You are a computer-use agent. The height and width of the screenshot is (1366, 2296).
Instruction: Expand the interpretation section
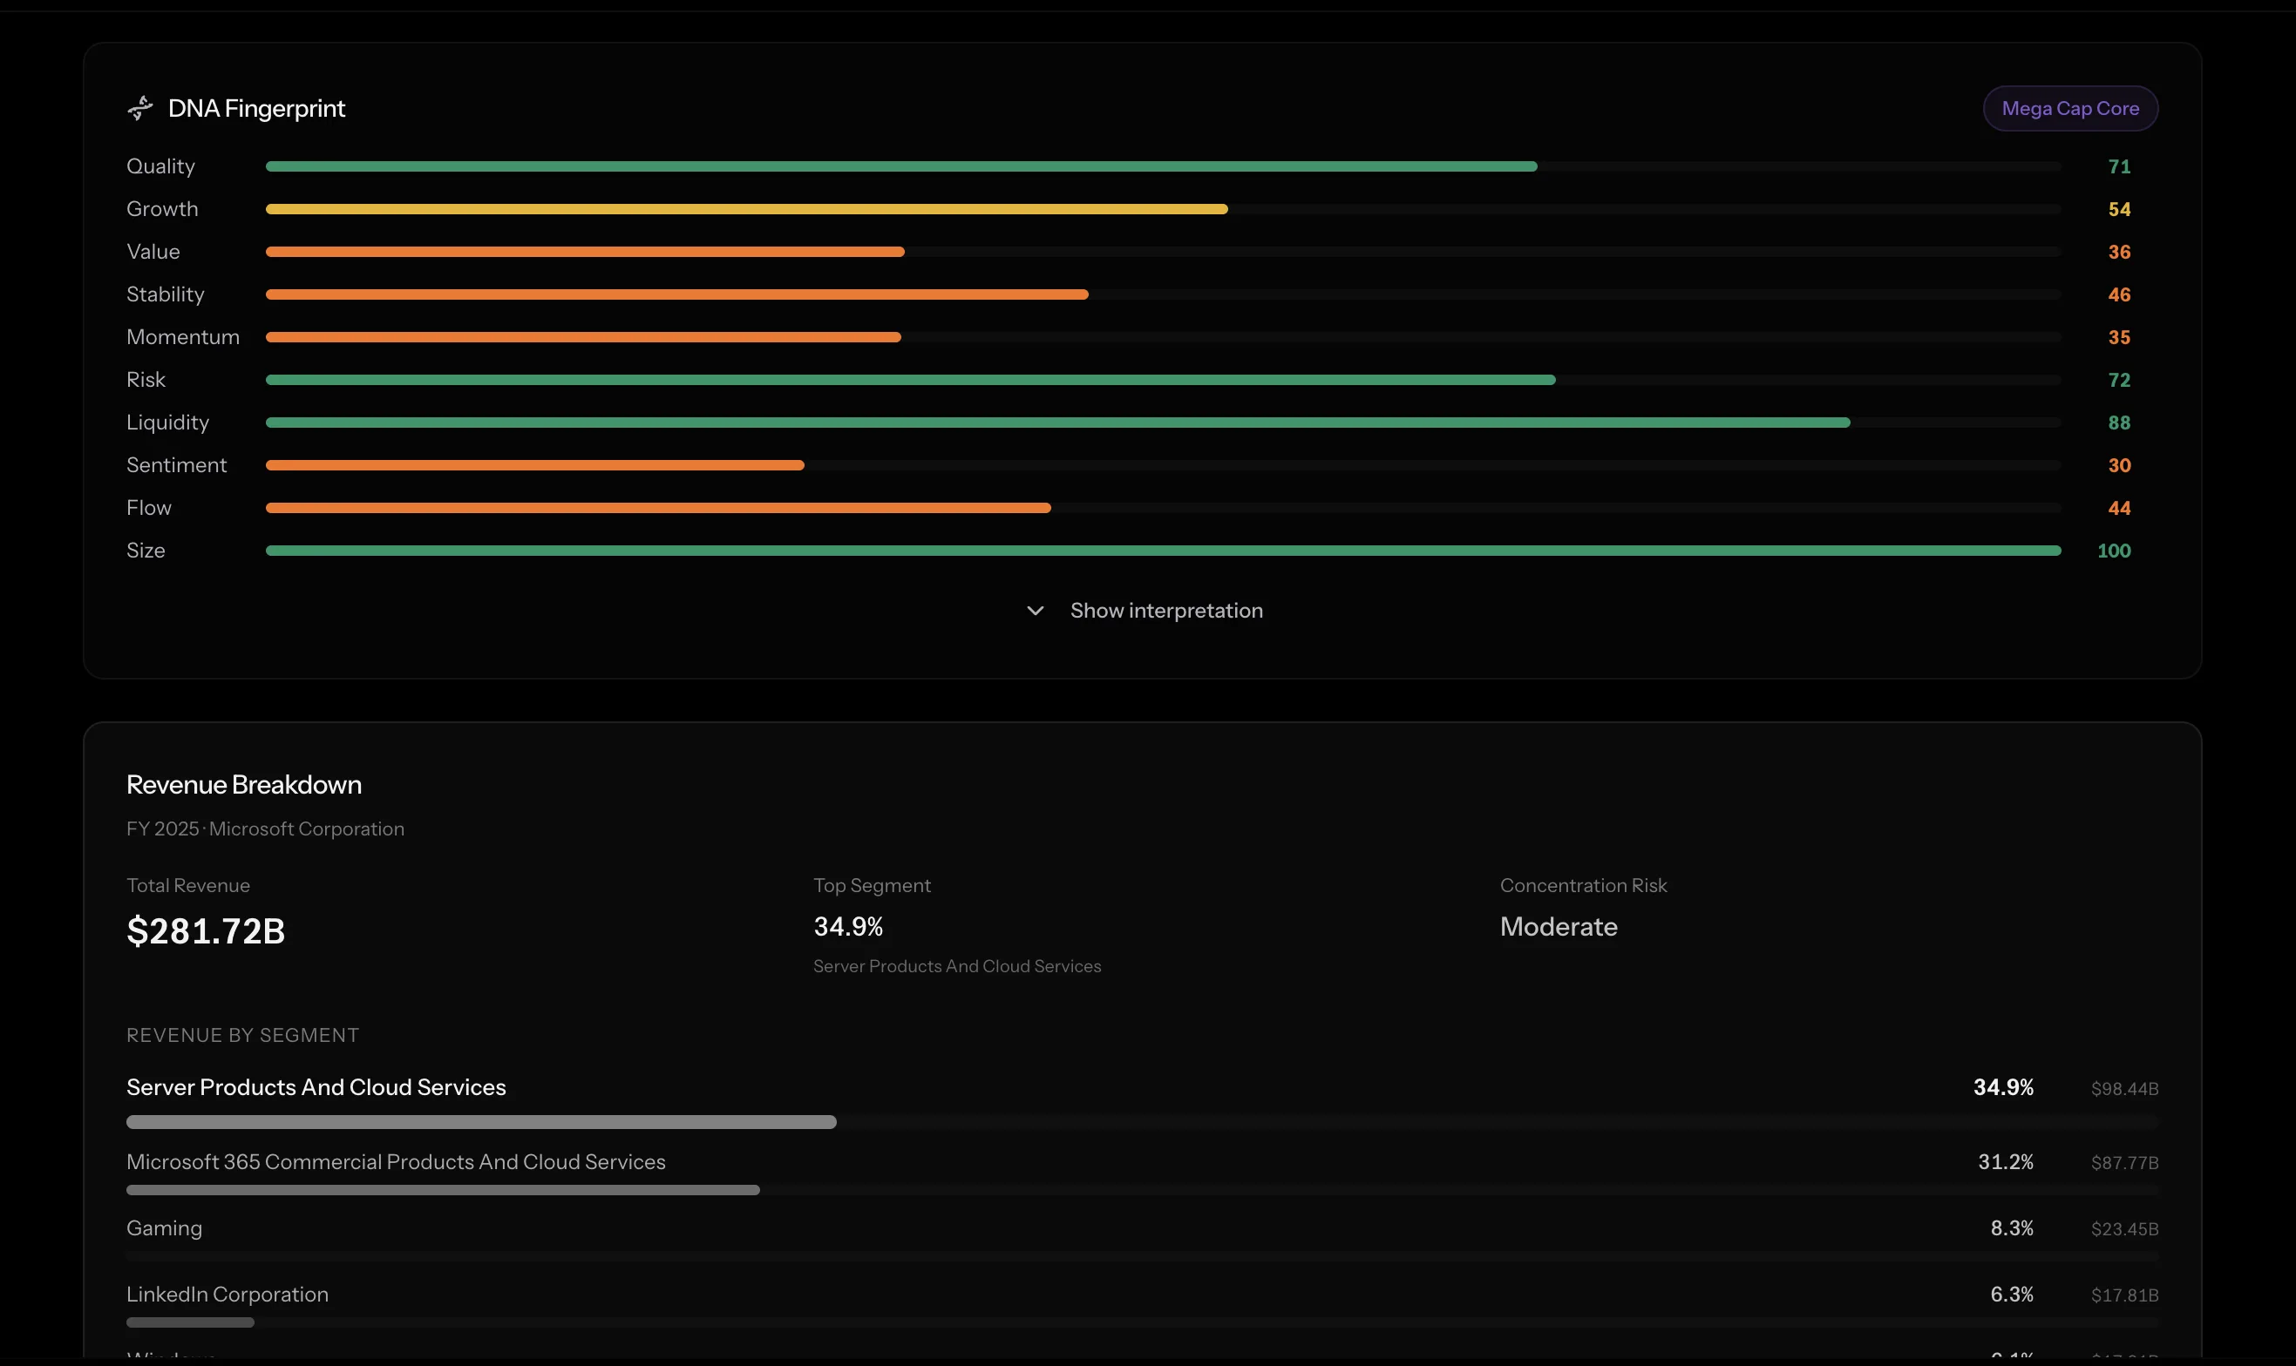click(x=1166, y=611)
